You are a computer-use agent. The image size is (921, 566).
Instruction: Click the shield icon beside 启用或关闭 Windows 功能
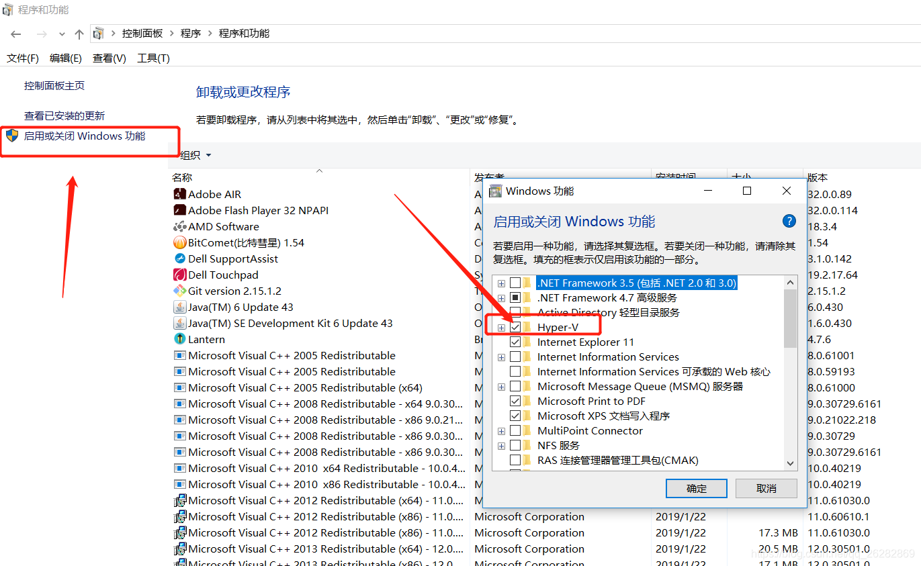click(x=12, y=136)
